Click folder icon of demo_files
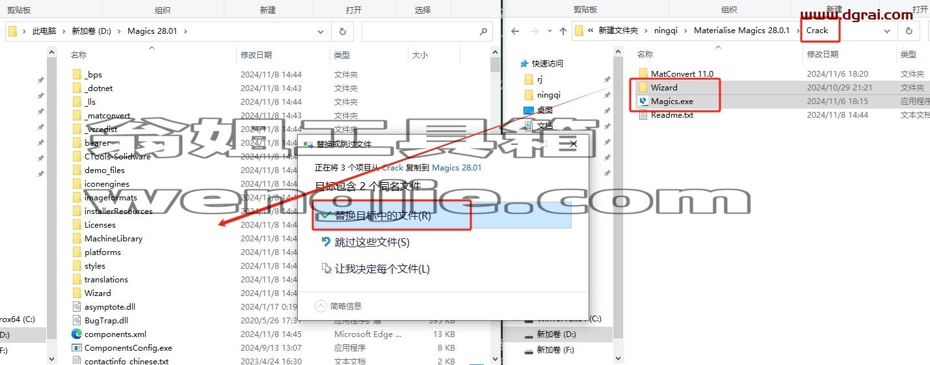This screenshot has height=365, width=930. pyautogui.click(x=77, y=170)
